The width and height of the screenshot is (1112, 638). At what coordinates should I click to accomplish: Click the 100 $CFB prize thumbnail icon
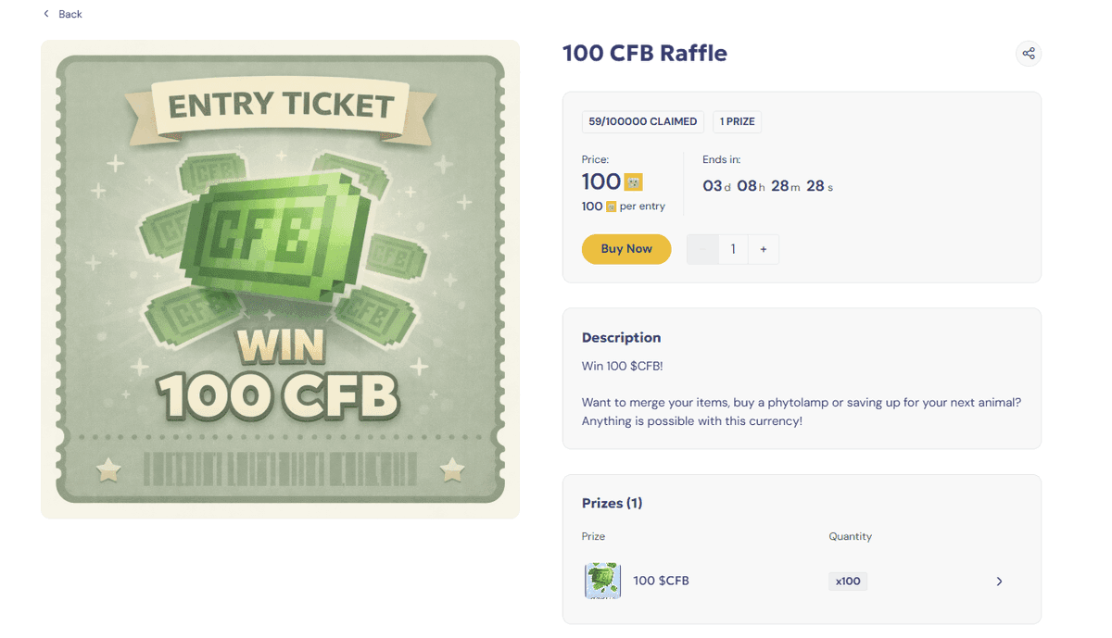click(603, 581)
